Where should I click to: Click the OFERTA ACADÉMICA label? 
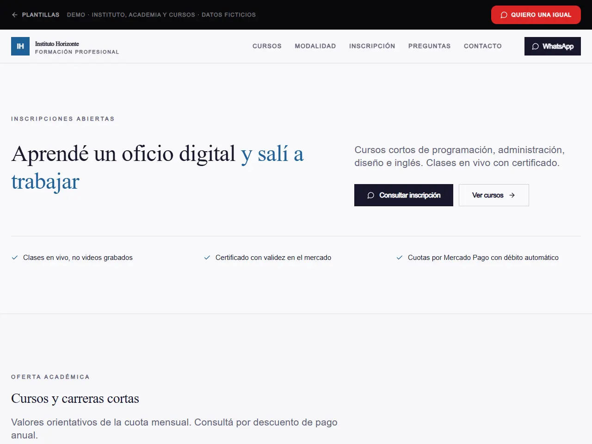pyautogui.click(x=50, y=377)
